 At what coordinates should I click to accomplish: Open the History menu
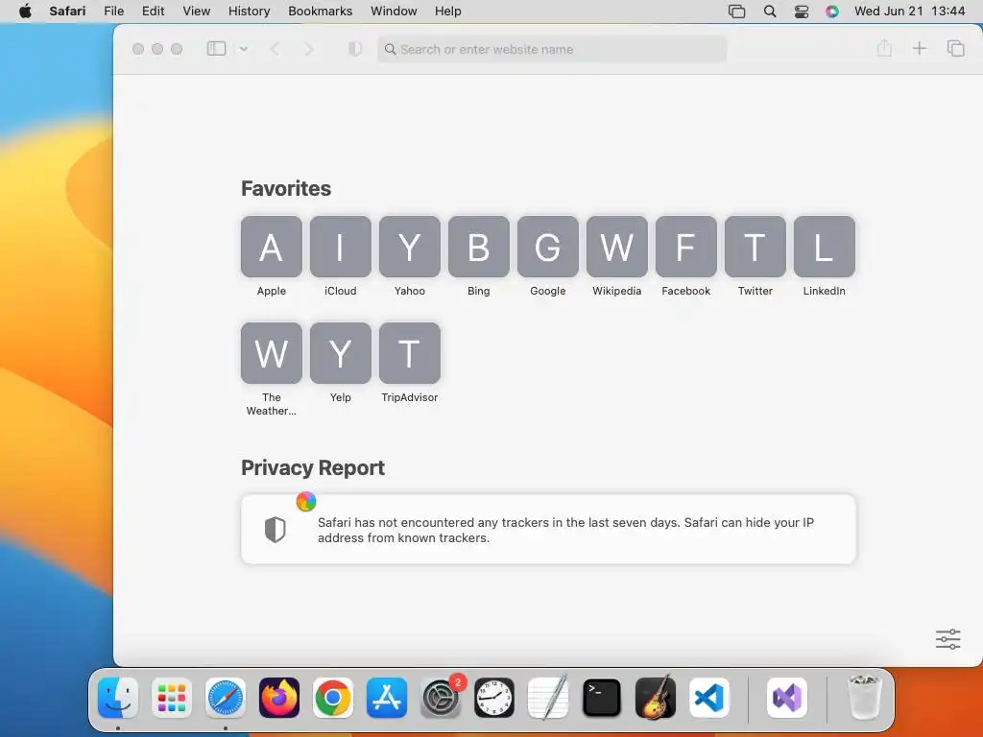(x=249, y=12)
